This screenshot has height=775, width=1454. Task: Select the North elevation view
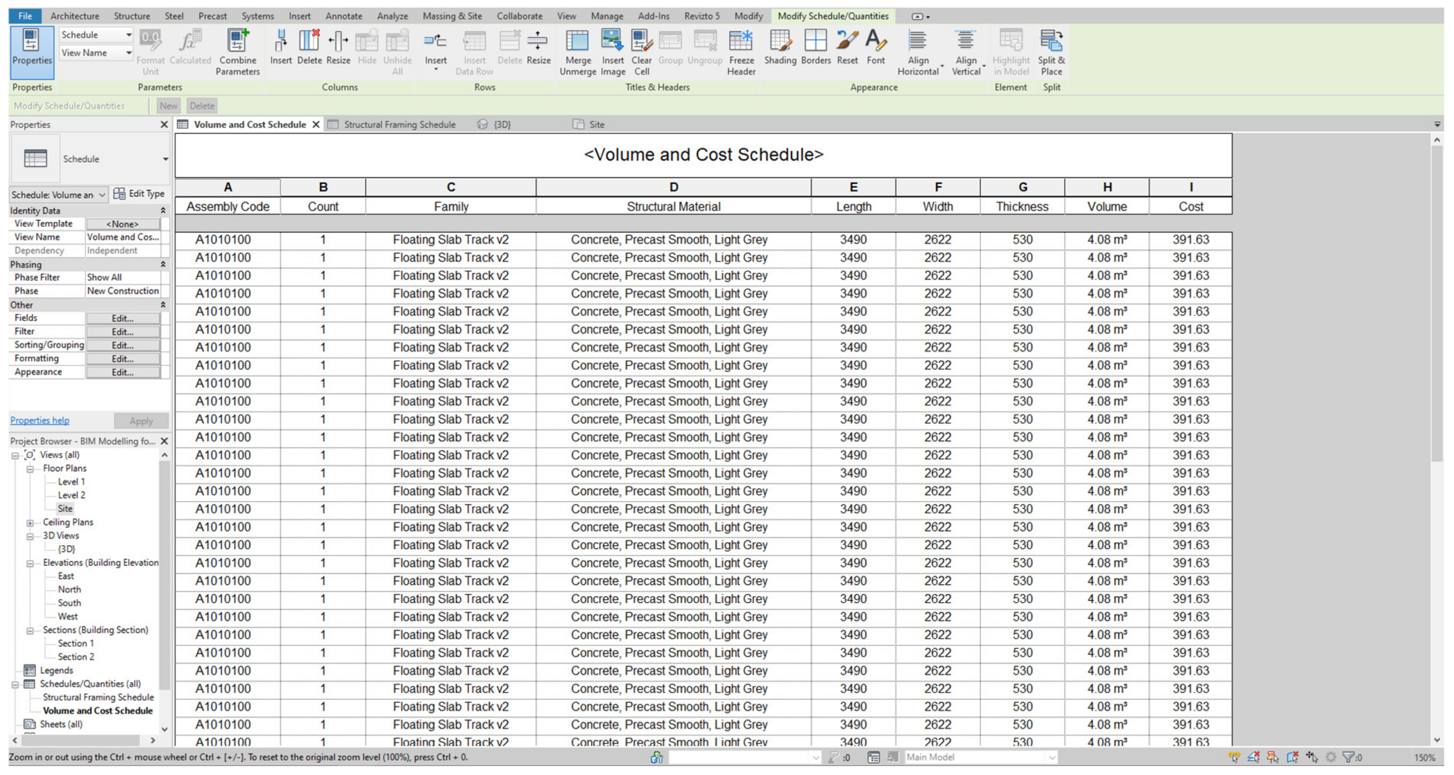click(x=70, y=589)
